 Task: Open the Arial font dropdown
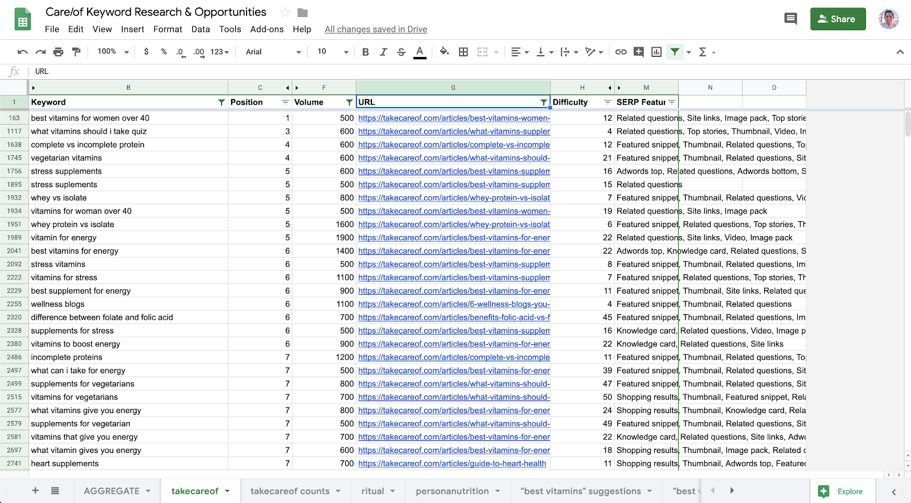click(x=273, y=52)
